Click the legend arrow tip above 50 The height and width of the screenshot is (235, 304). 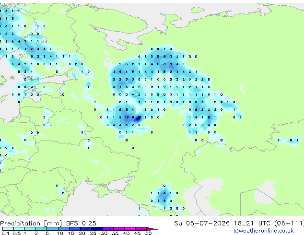point(152,229)
